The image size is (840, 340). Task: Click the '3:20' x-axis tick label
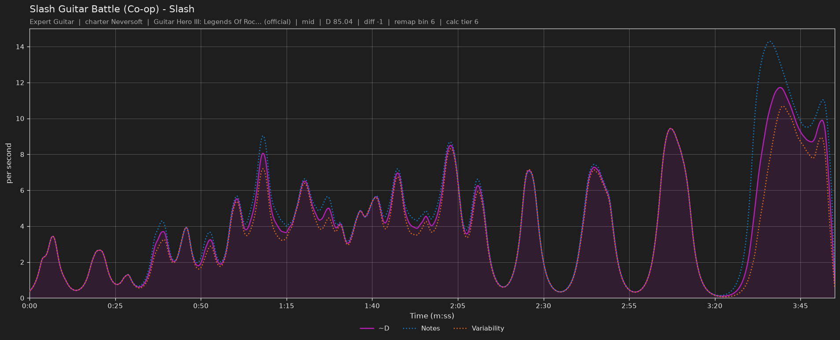coord(715,306)
